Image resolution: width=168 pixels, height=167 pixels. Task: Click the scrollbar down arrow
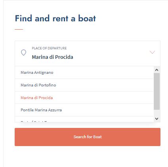pos(157,119)
